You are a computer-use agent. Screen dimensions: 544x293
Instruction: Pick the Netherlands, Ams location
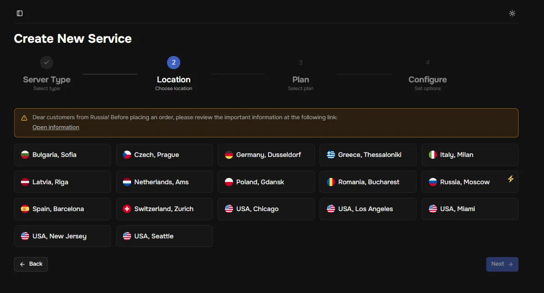pyautogui.click(x=164, y=182)
